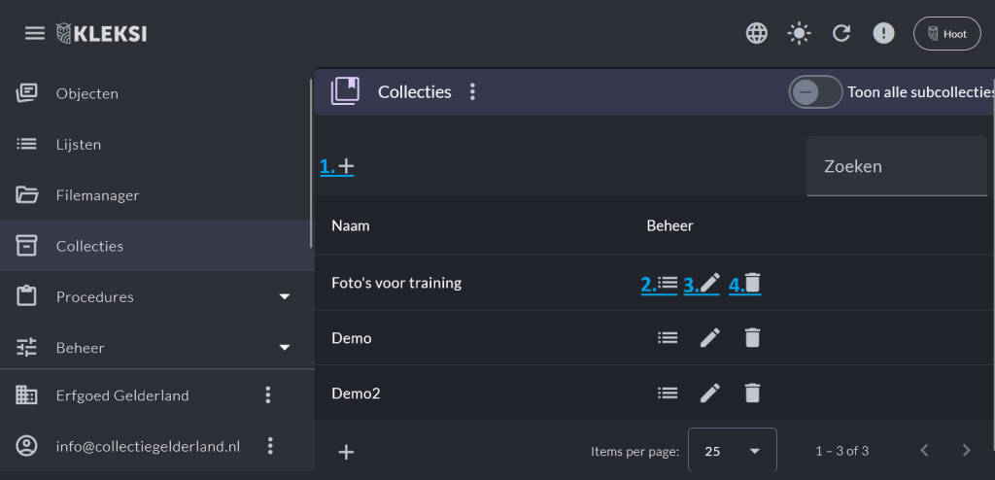Open Collecties header three-dot menu
Image resolution: width=995 pixels, height=480 pixels.
point(472,92)
